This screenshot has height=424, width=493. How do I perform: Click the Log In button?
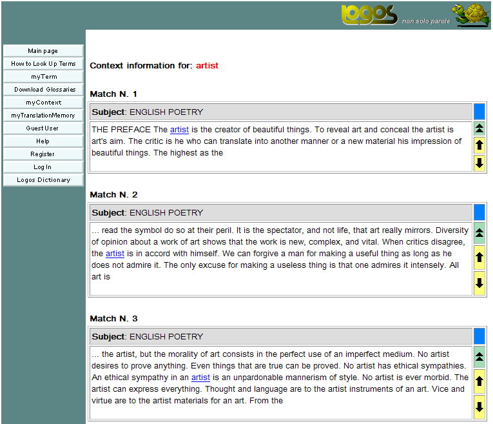tap(43, 167)
